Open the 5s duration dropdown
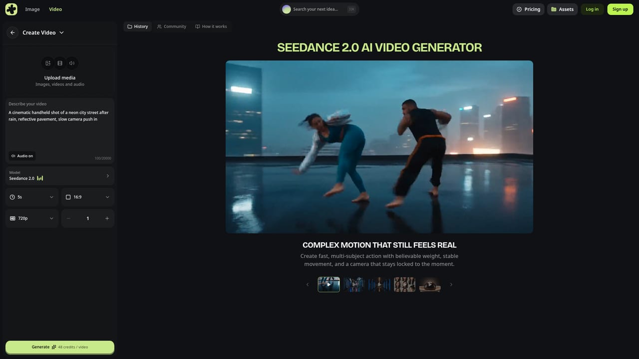639x359 pixels. coord(32,197)
